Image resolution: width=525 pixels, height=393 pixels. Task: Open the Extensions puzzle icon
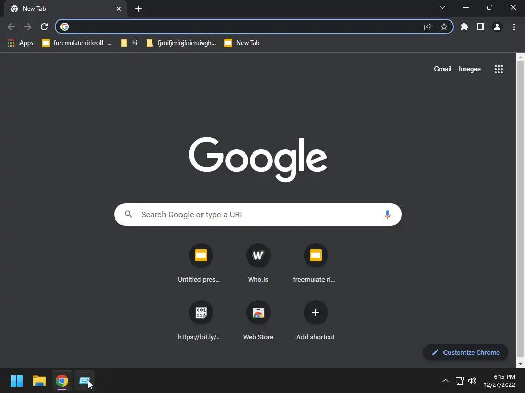pyautogui.click(x=465, y=27)
